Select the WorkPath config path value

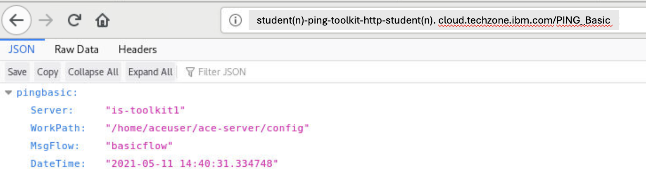[x=207, y=128]
